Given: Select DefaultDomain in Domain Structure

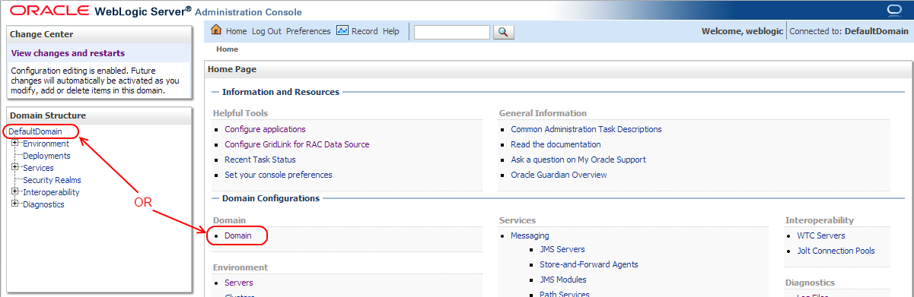Looking at the screenshot, I should (x=35, y=131).
